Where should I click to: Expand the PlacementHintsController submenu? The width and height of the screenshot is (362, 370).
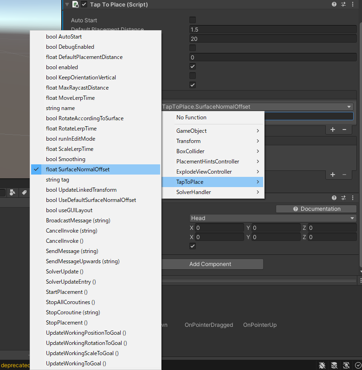(213, 162)
